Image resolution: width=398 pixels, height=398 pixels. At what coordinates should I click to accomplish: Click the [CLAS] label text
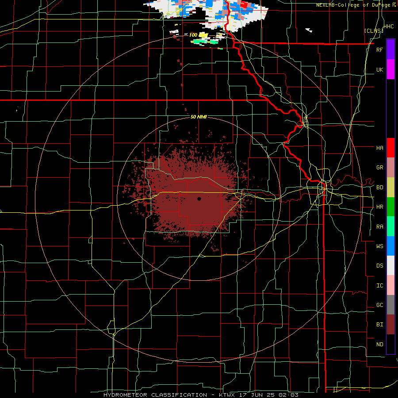point(374,31)
